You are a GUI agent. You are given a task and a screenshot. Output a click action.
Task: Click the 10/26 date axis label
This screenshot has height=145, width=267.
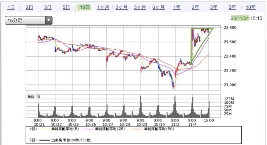[x=91, y=125]
